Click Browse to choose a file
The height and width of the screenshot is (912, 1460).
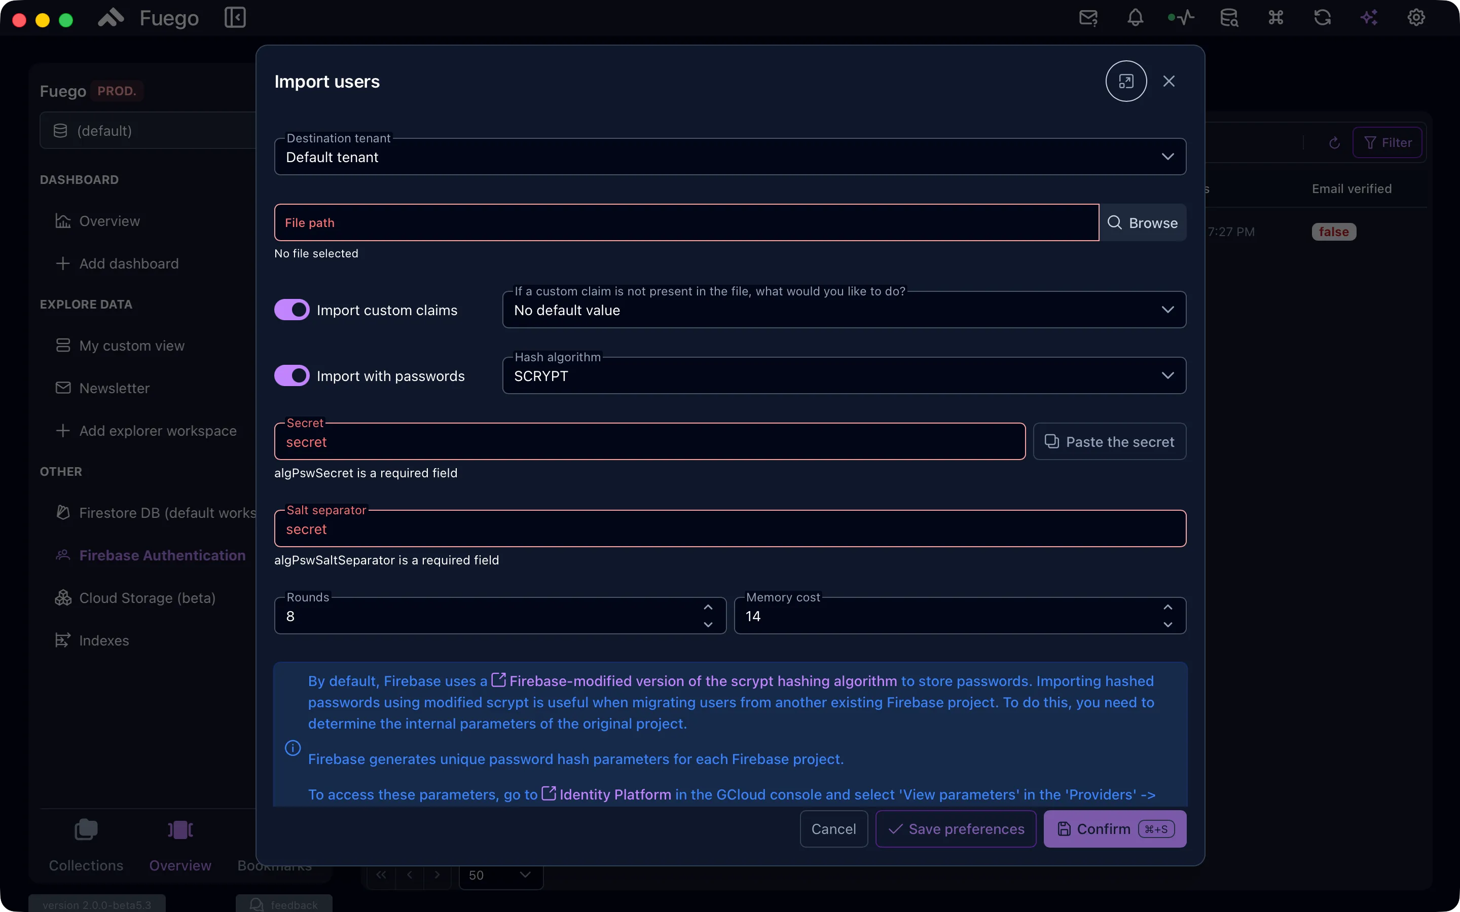pos(1143,222)
